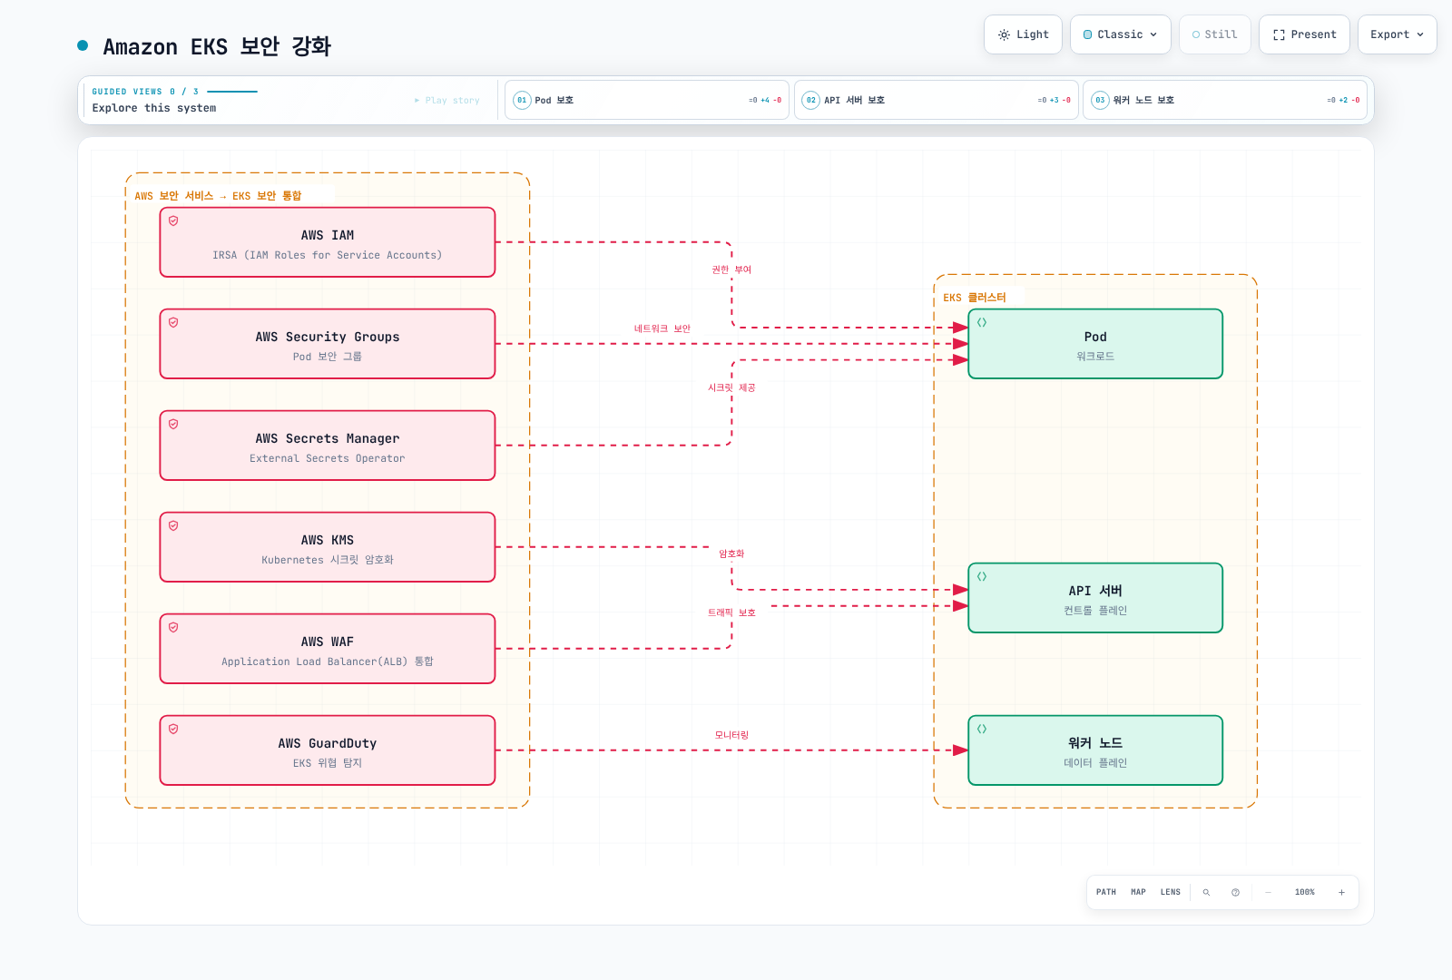Zoom out with the minus button
This screenshot has height=980, width=1452.
point(1268,892)
